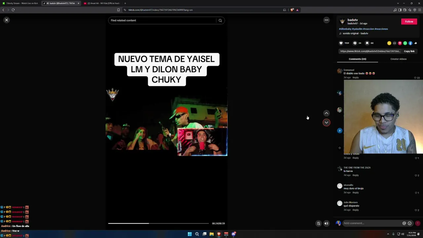Viewport: 423px width, 238px height.
Task: Open the Brave Wallet icon
Action: point(404,10)
